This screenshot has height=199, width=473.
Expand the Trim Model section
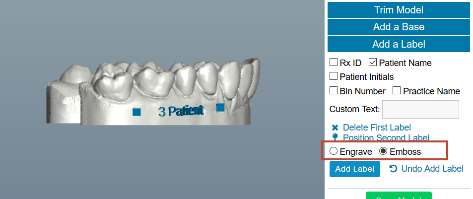(399, 10)
